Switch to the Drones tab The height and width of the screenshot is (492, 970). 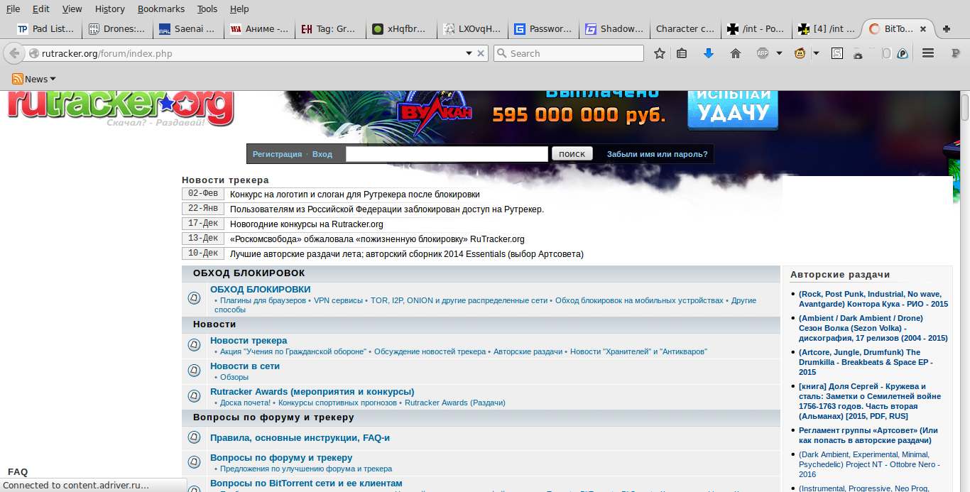(x=117, y=29)
